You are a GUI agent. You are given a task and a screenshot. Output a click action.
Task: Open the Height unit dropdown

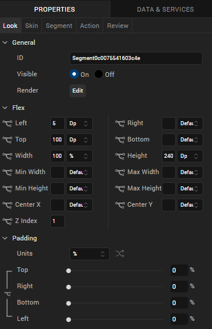[190, 156]
